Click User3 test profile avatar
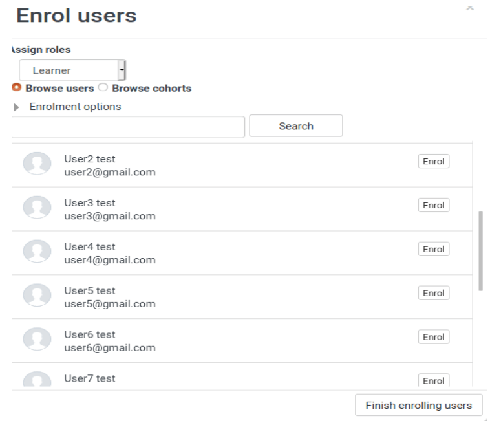Viewport: 490px width, 423px height. pos(37,207)
